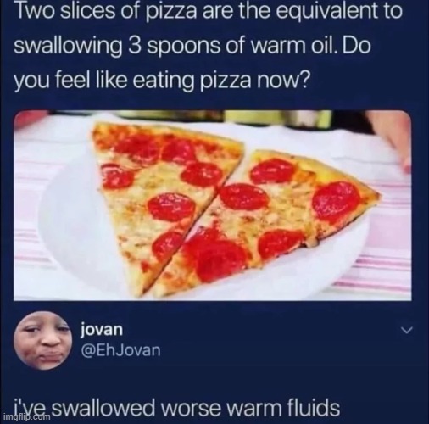Click the tweet text about warm oil
This screenshot has width=429, height=424.
coord(208,45)
